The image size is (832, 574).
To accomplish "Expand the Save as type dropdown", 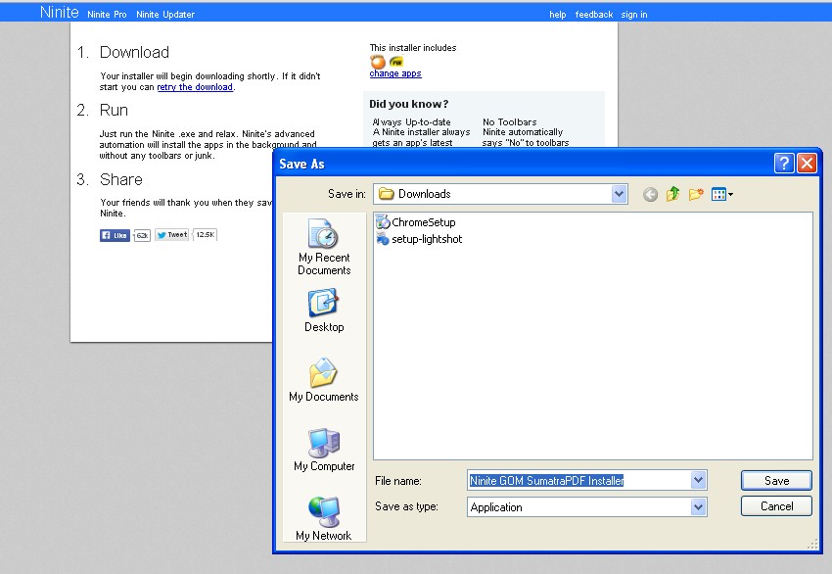I will pos(698,507).
